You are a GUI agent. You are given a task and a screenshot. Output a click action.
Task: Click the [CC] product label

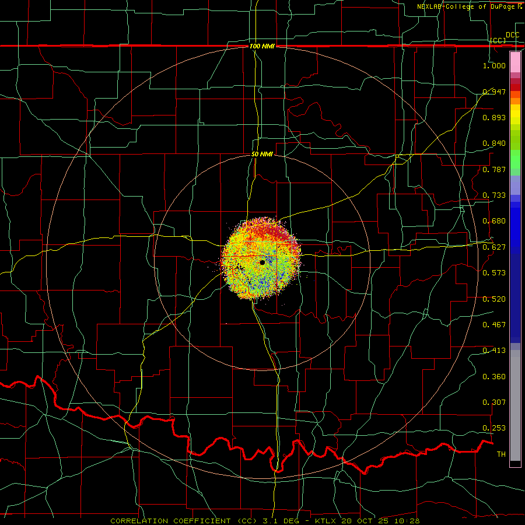(498, 40)
